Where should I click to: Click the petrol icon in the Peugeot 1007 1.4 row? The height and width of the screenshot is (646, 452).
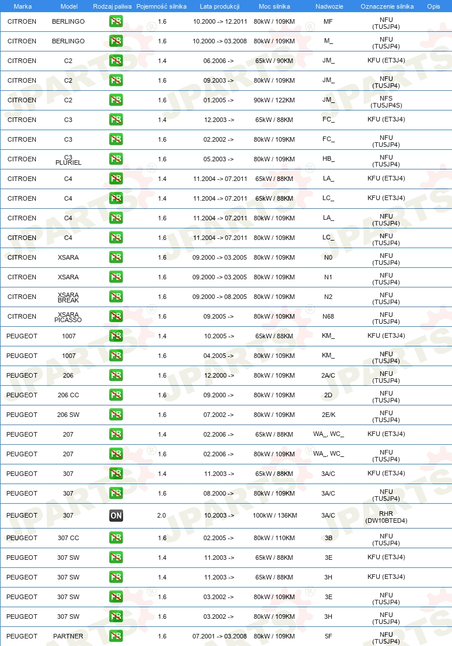116,336
